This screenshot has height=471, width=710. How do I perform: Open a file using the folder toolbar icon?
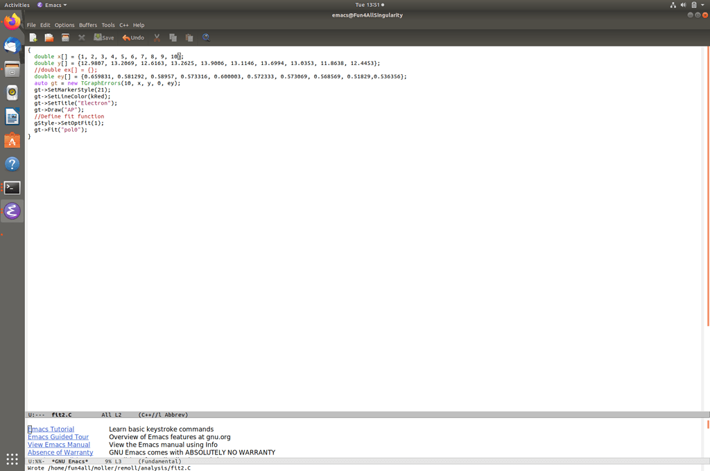coord(49,37)
